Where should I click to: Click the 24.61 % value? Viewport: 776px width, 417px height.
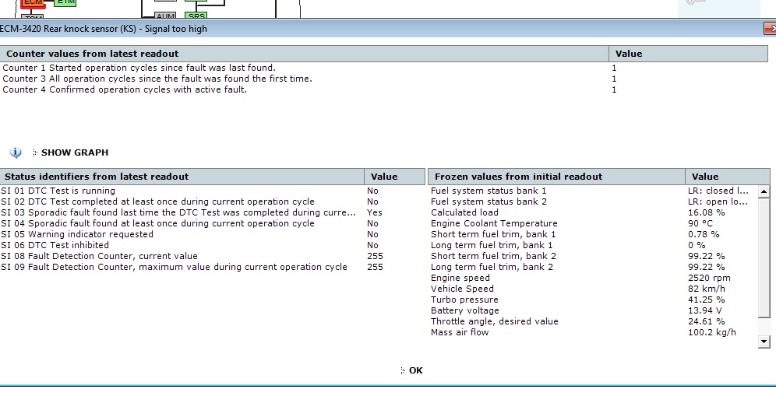coord(706,321)
